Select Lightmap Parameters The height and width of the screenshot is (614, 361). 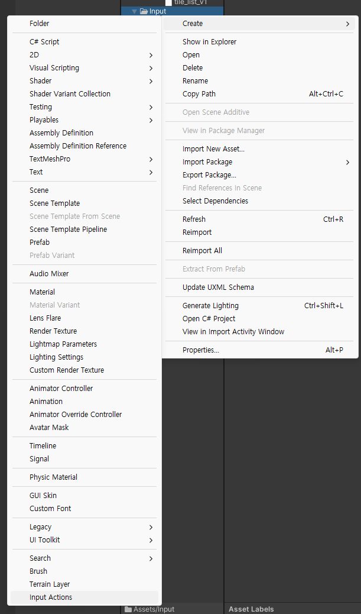(84, 344)
